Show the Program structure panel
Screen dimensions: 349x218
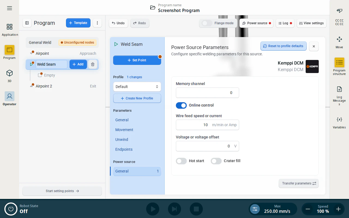pos(339,66)
